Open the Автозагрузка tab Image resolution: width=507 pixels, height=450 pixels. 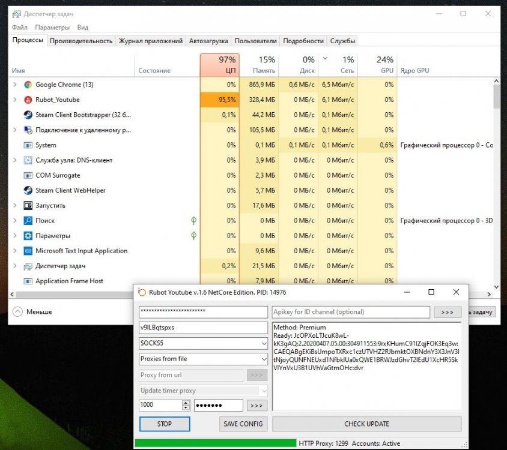208,41
